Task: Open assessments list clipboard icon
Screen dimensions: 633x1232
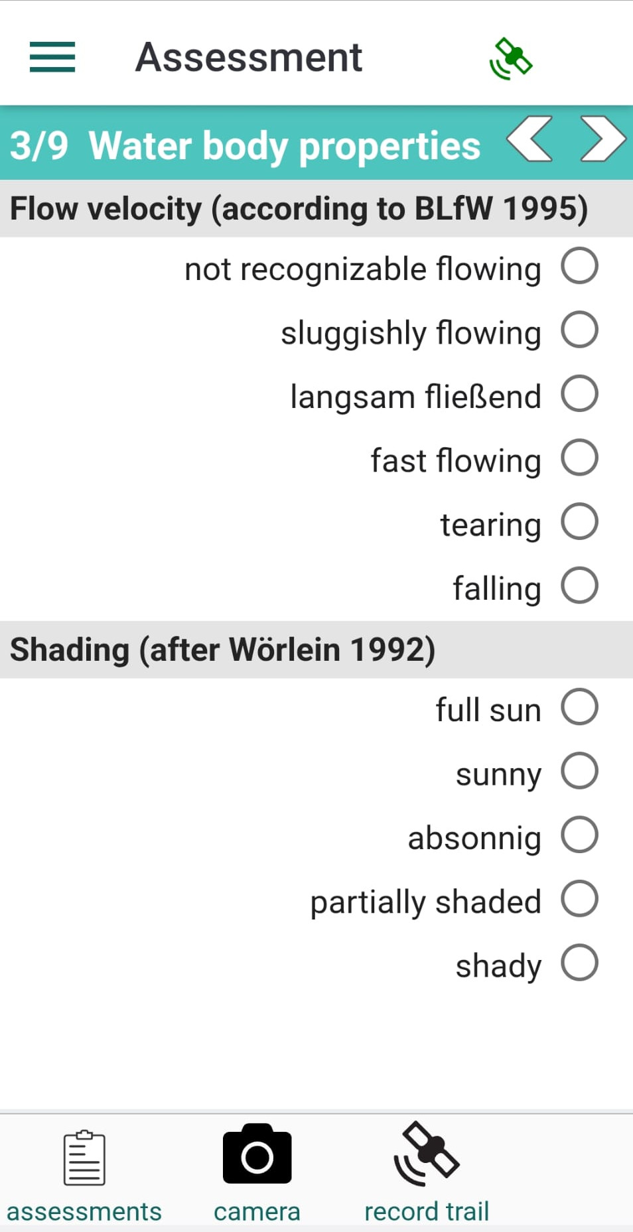Action: point(84,1158)
